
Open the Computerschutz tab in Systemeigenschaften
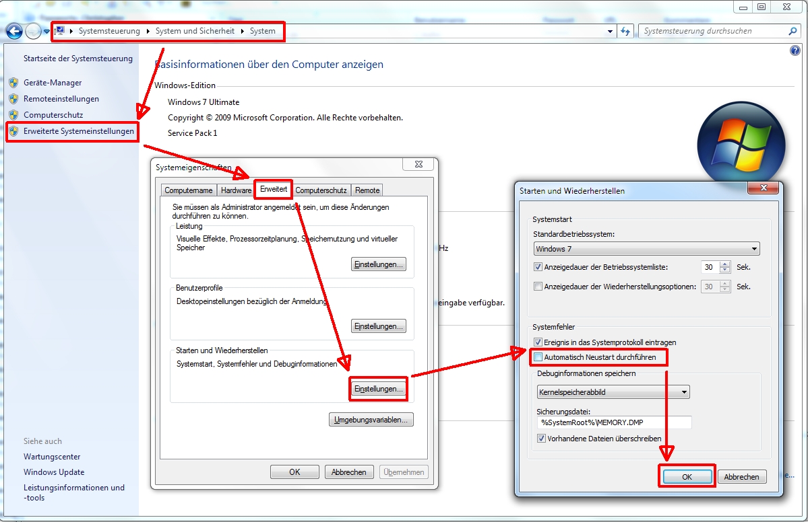(x=321, y=190)
